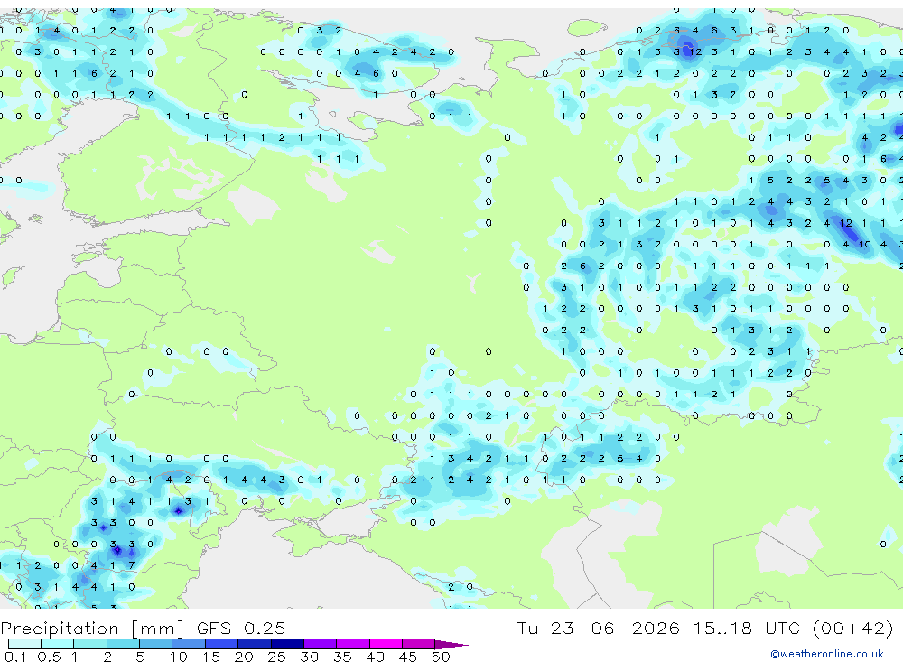Click the legend scale label "0.5"

(49, 657)
